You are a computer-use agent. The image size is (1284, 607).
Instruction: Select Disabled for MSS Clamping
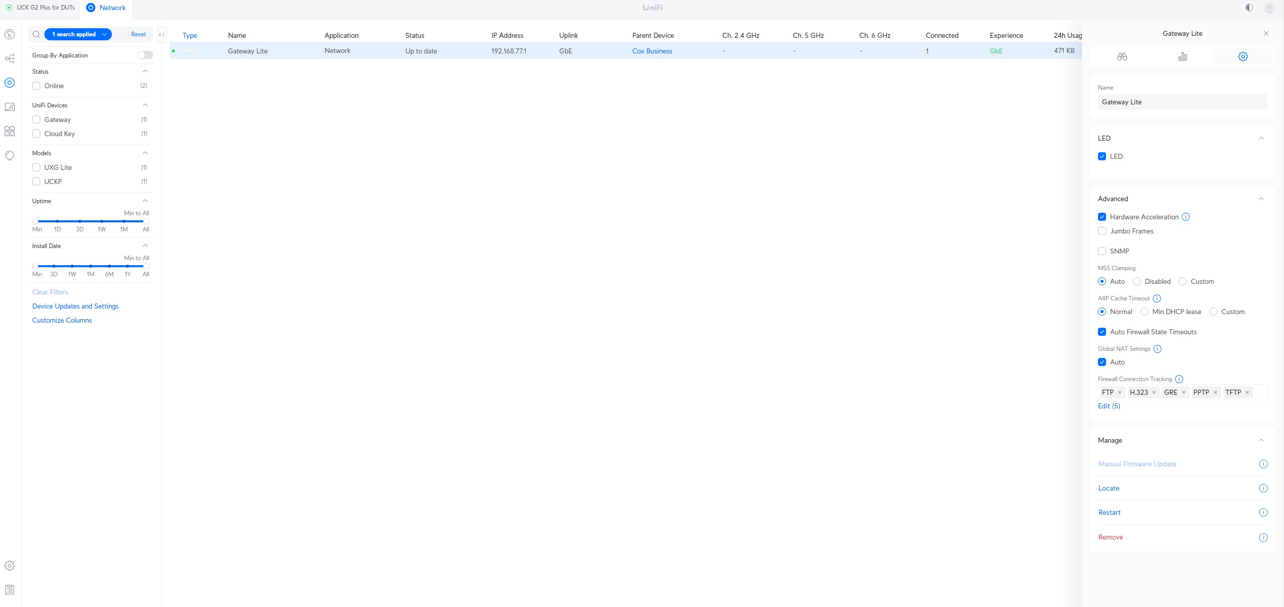click(x=1137, y=281)
